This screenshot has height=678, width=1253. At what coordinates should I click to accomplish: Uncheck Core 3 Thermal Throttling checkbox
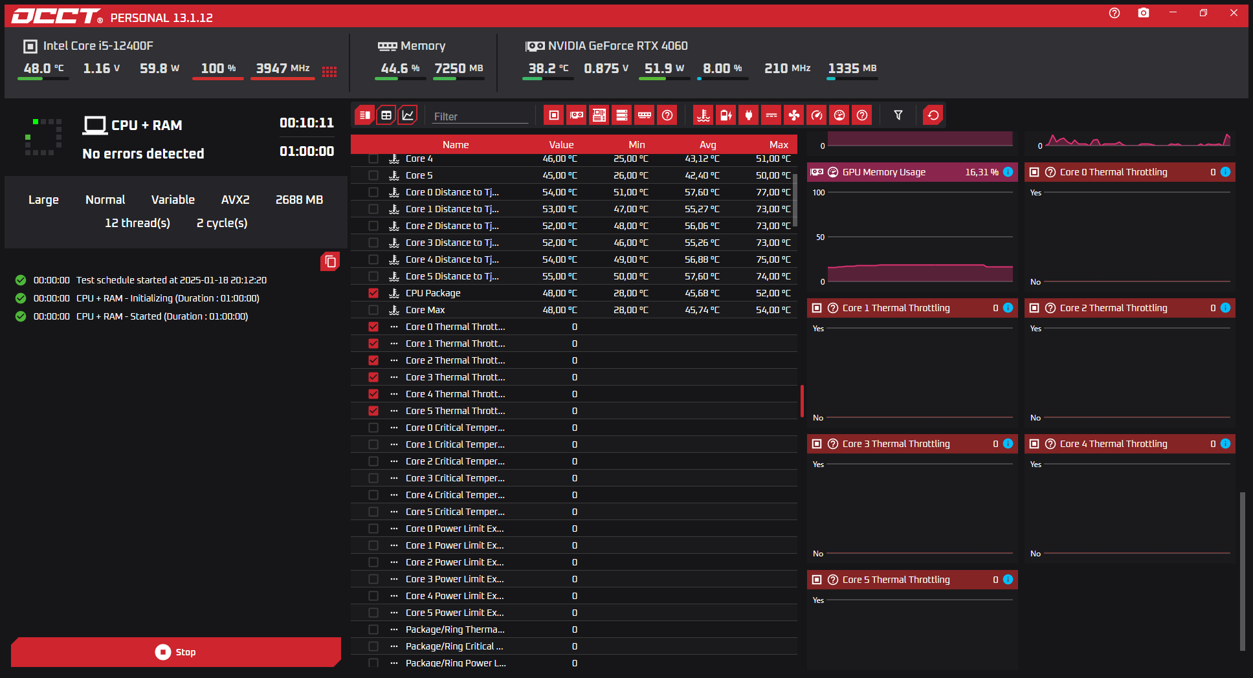[x=373, y=377]
